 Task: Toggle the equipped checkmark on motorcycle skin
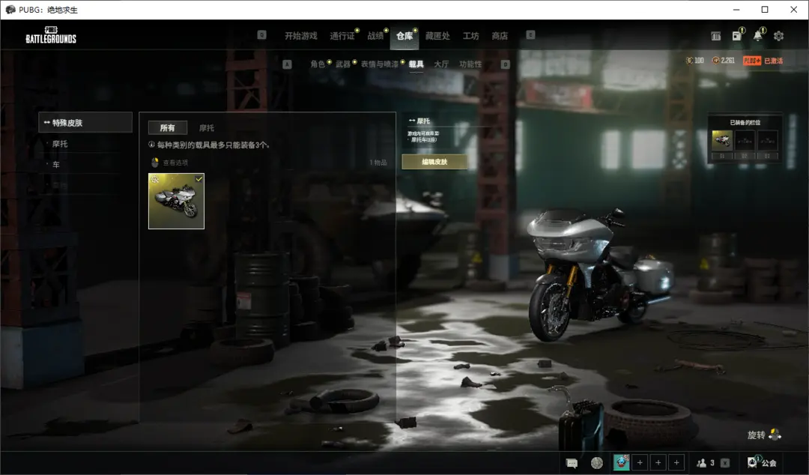pyautogui.click(x=199, y=178)
